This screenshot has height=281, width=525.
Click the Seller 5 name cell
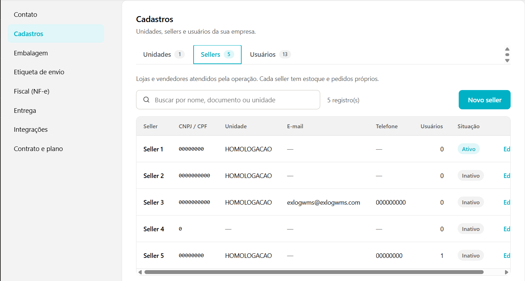[x=154, y=255]
